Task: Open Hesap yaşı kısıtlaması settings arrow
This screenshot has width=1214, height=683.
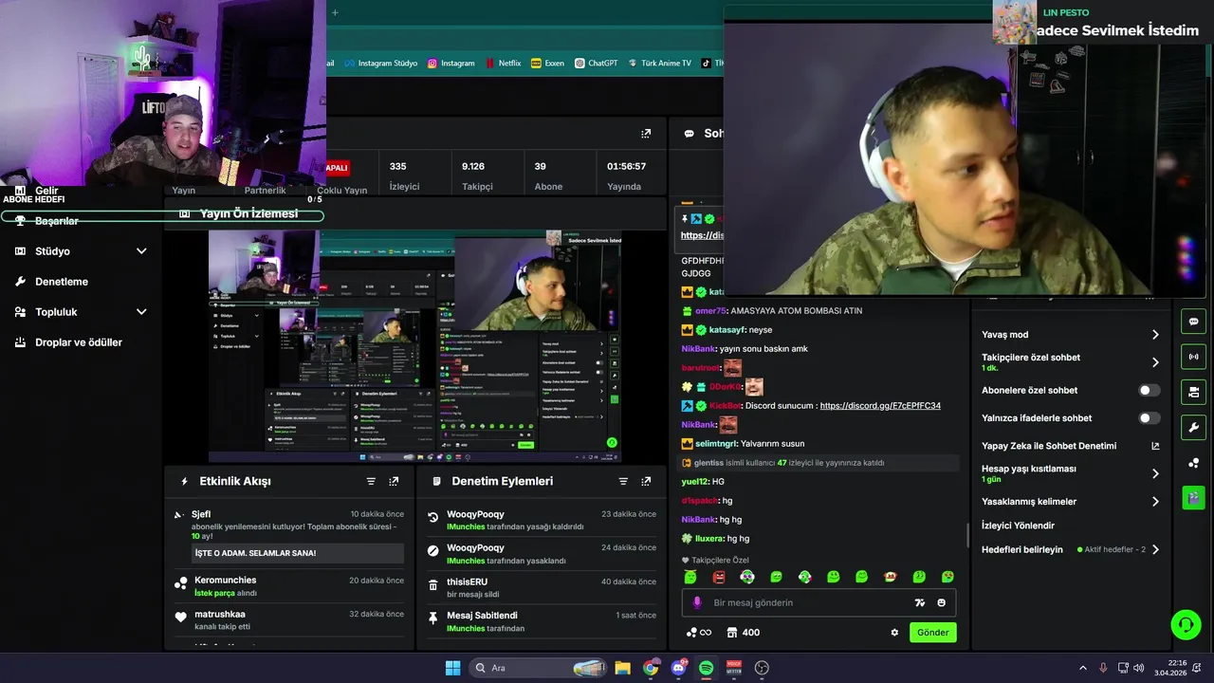Action: point(1155,473)
